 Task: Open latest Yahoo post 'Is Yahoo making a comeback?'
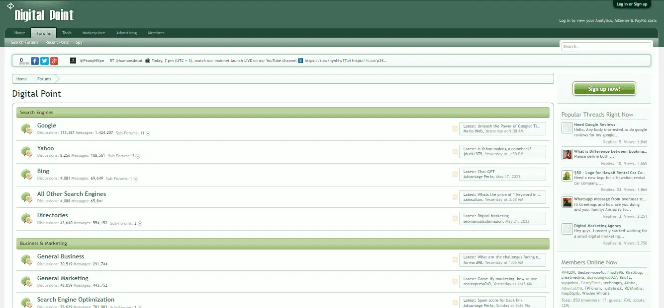(x=504, y=149)
